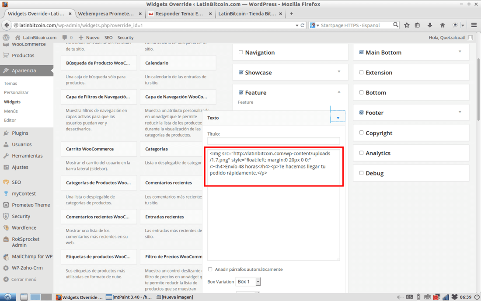Open Editor under Apariencia
481x301 pixels.
[x=10, y=120]
